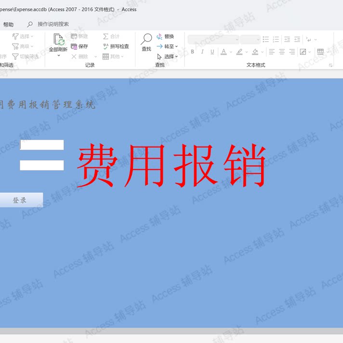
Task: Click the 删除 delete record icon
Action: point(74,57)
